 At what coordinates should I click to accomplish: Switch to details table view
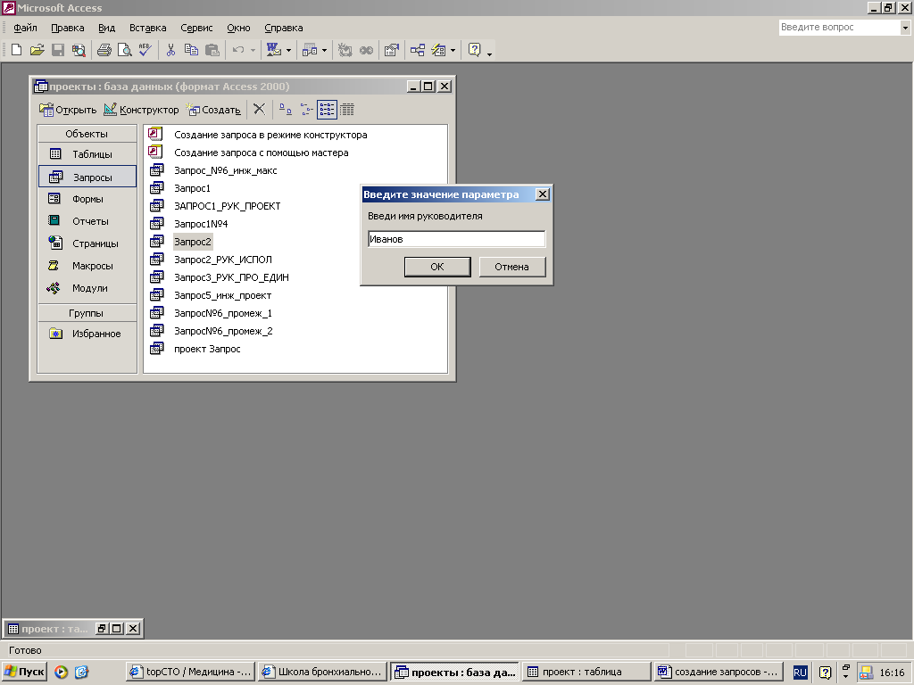[347, 110]
